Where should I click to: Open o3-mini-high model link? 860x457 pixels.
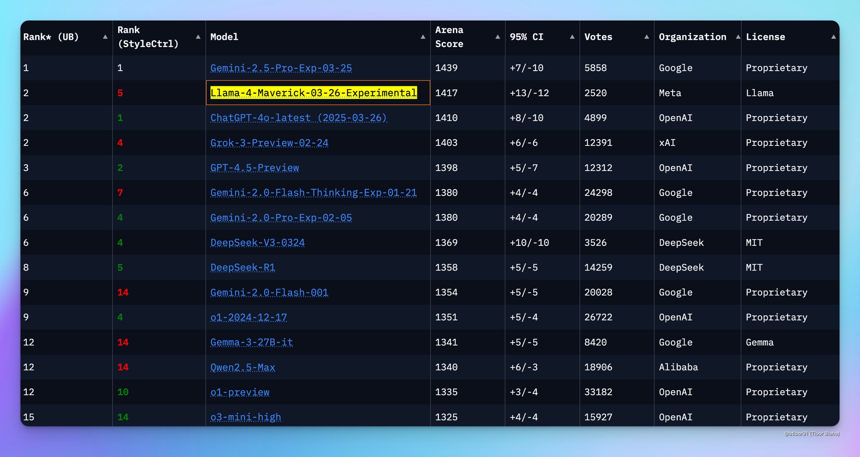pyautogui.click(x=246, y=417)
